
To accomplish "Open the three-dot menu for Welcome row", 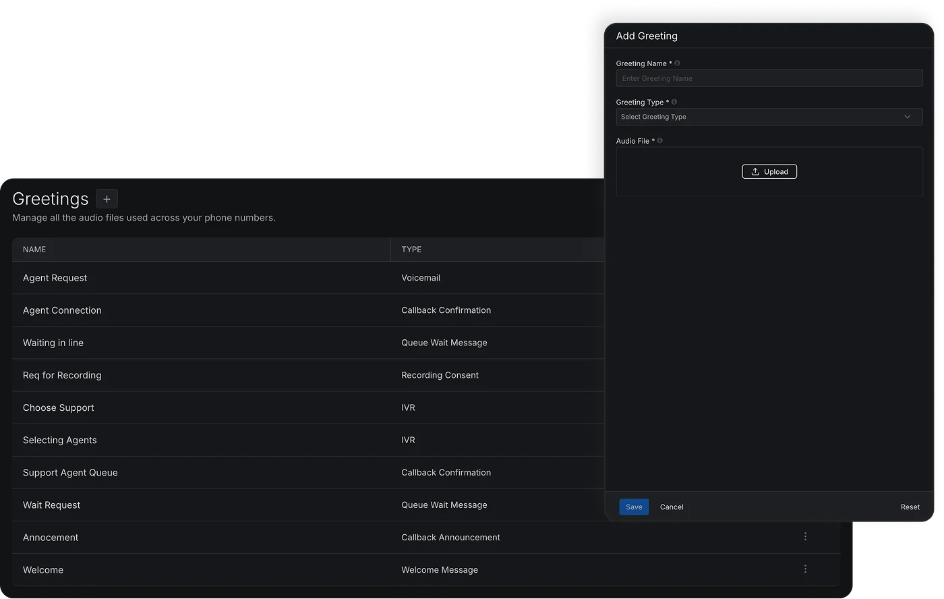I will tap(805, 569).
